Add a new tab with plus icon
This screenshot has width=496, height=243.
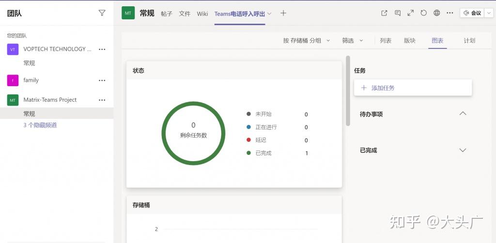tap(283, 13)
